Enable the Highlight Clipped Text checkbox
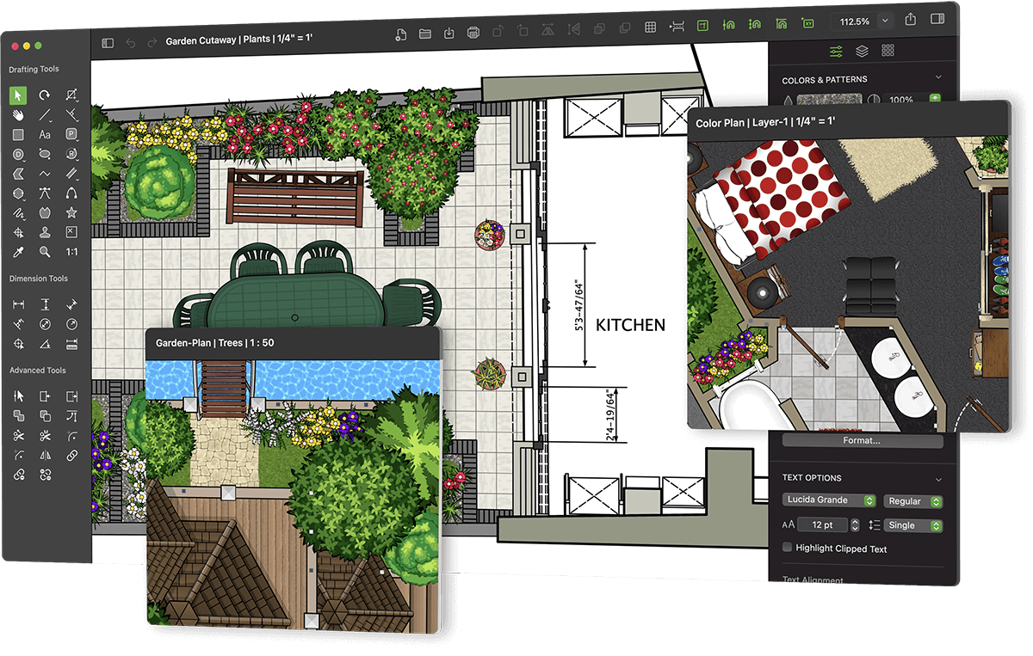This screenshot has height=656, width=1033. click(x=787, y=548)
